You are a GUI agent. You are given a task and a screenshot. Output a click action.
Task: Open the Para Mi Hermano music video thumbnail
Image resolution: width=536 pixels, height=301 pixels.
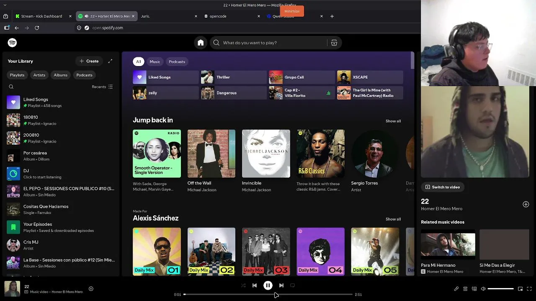point(448,245)
